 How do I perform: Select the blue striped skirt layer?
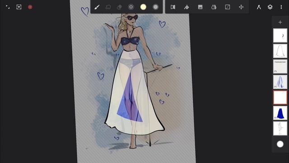280,82
